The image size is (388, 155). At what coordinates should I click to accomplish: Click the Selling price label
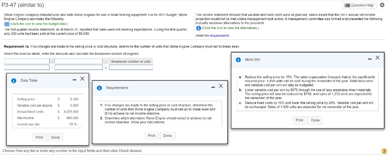click(x=26, y=99)
